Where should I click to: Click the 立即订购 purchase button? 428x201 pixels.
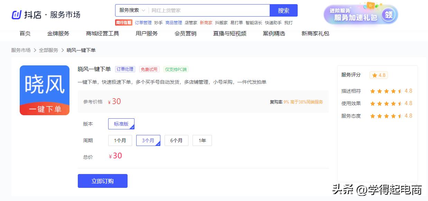(102, 181)
